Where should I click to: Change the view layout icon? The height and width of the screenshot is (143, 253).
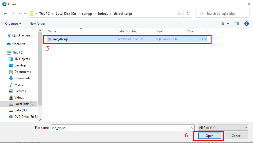click(x=222, y=24)
